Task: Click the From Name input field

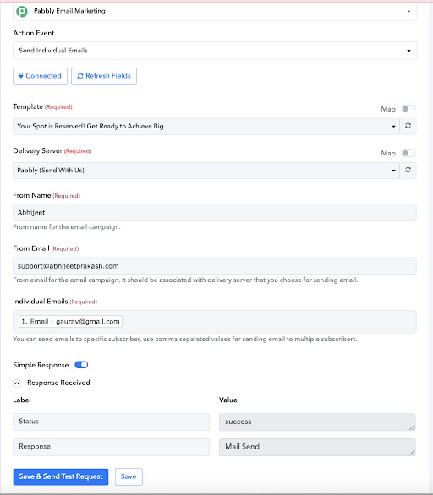Action: pyautogui.click(x=215, y=213)
